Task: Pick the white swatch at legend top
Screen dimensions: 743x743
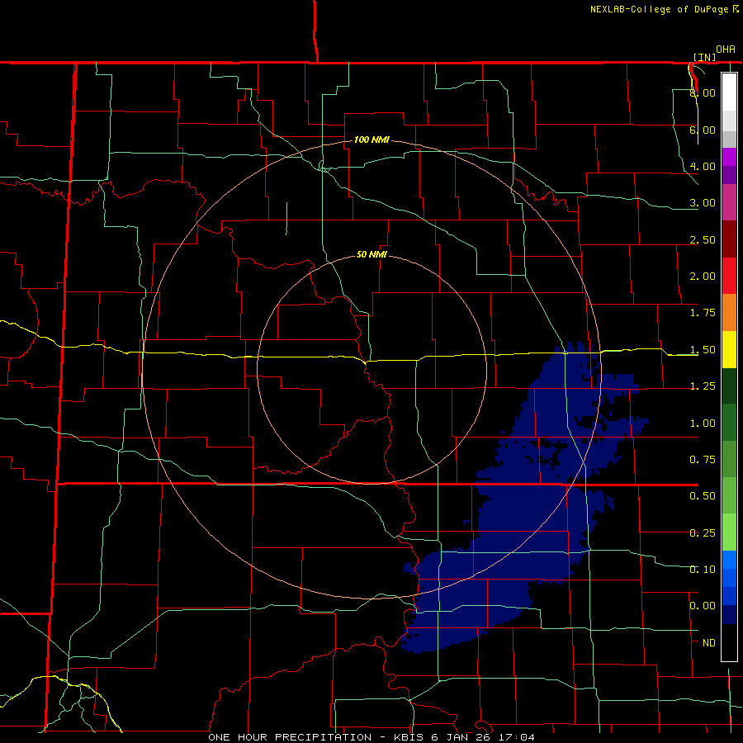Action: pyautogui.click(x=729, y=92)
